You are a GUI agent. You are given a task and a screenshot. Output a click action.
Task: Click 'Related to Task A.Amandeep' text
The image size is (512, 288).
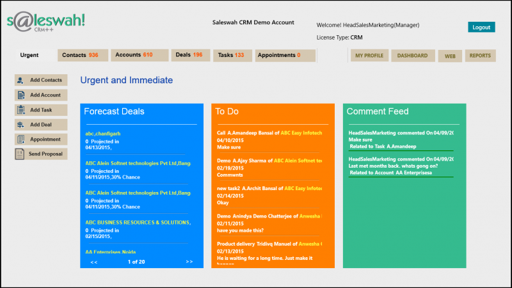click(x=383, y=147)
